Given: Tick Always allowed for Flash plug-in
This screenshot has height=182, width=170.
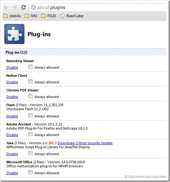Looking at the screenshot, I should tap(30, 116).
